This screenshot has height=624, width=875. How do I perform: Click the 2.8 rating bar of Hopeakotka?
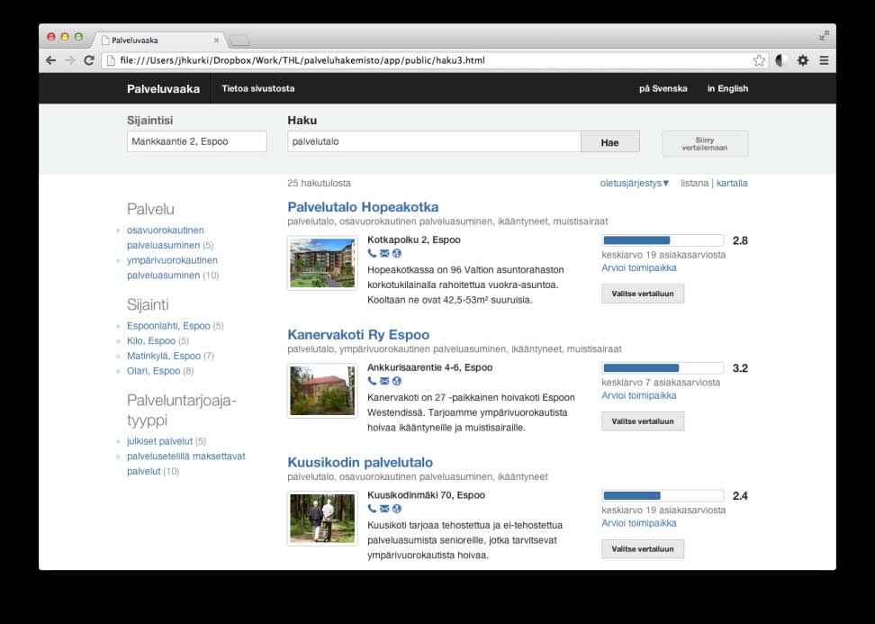point(663,240)
